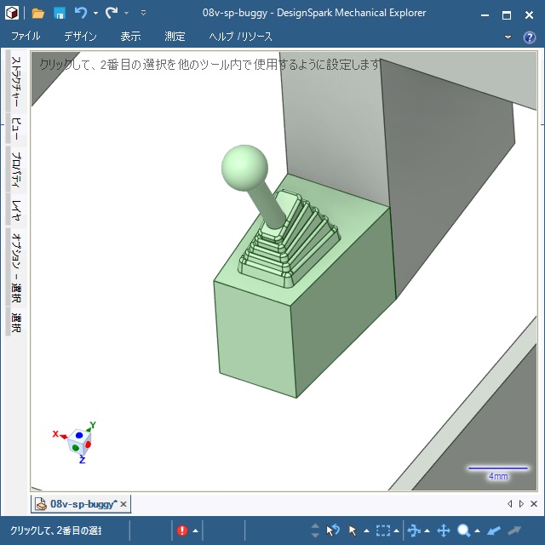Image resolution: width=545 pixels, height=545 pixels.
Task: Click the red error indicator in status bar
Action: click(182, 531)
